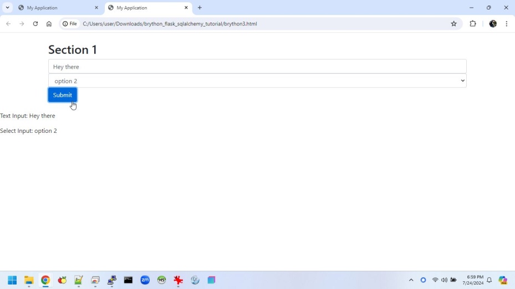Close the first My Application tab
The width and height of the screenshot is (515, 289).
coord(96,8)
